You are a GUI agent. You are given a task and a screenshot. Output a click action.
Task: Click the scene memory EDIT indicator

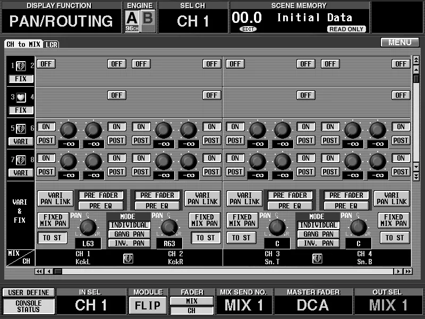coord(248,29)
